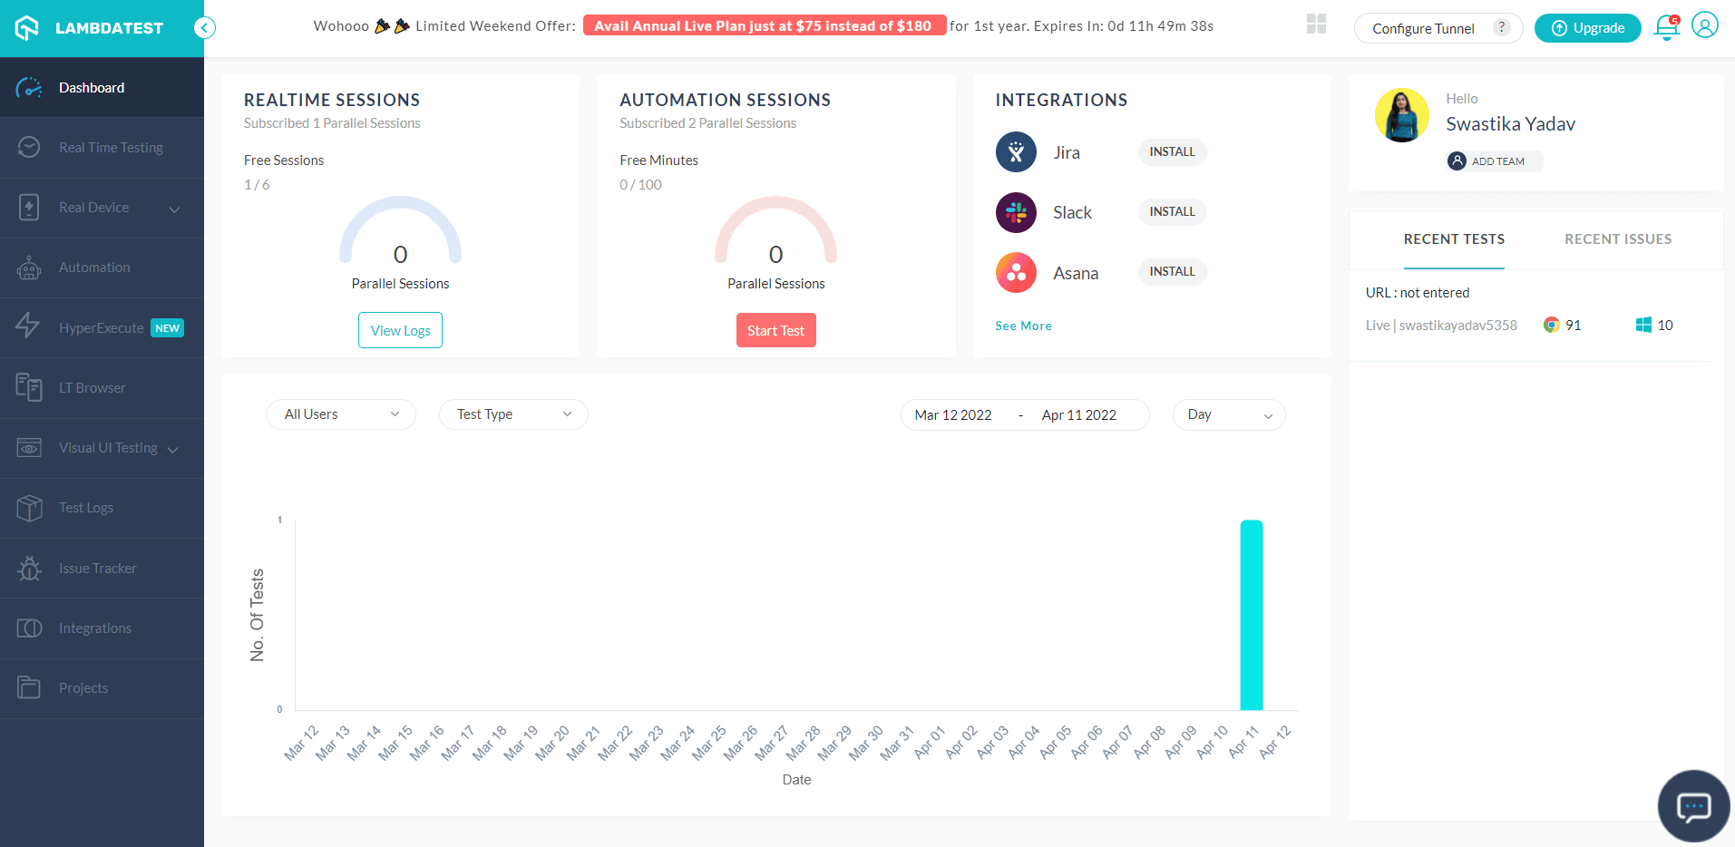Viewport: 1735px width, 847px height.
Task: Click the See More integrations link
Action: tap(1023, 326)
